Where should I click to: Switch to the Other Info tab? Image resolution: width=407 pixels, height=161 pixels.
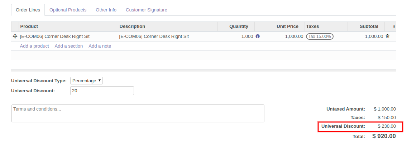click(106, 10)
